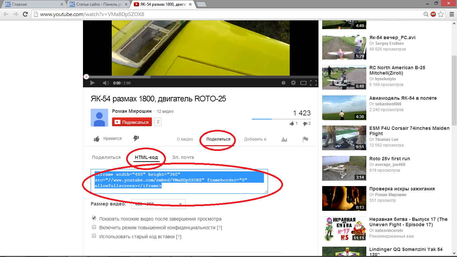The width and height of the screenshot is (457, 257).
Task: Click the help [?] link after код вставки
Action: pyautogui.click(x=179, y=237)
